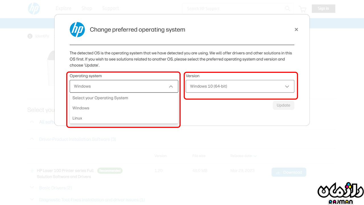The height and width of the screenshot is (205, 364).
Task: Click the Version column header
Action: [x=161, y=156]
